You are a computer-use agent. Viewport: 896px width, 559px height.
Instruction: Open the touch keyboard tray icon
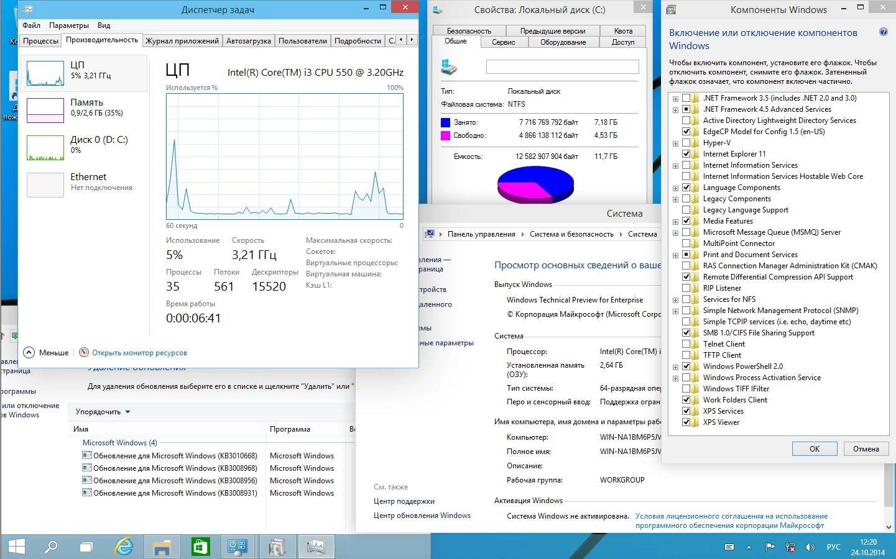[730, 547]
